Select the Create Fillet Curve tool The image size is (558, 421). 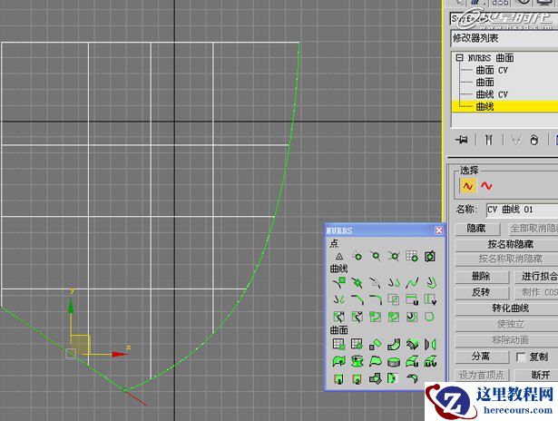click(x=375, y=299)
